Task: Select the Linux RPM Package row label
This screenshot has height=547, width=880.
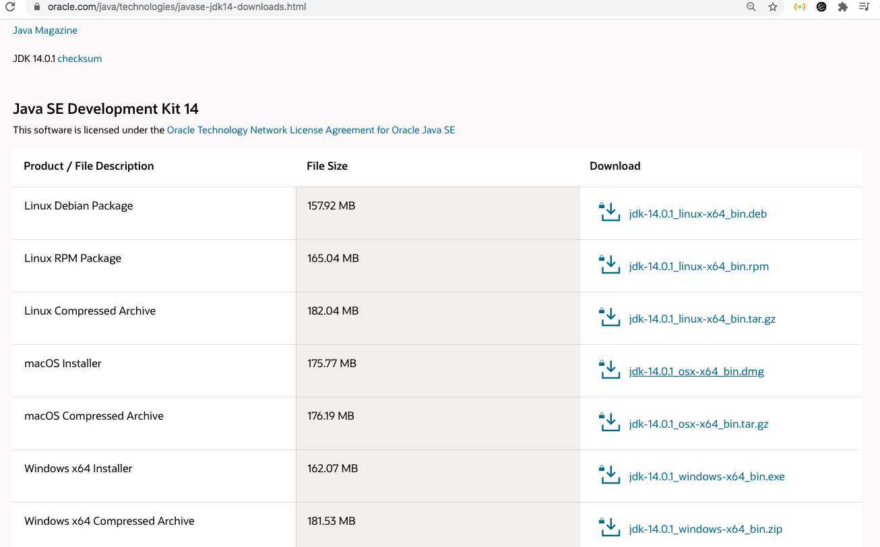Action: tap(73, 258)
